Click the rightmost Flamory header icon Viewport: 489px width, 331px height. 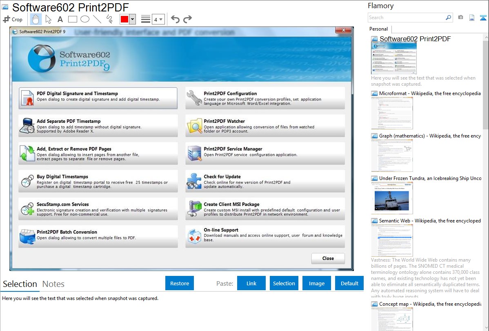click(x=483, y=18)
